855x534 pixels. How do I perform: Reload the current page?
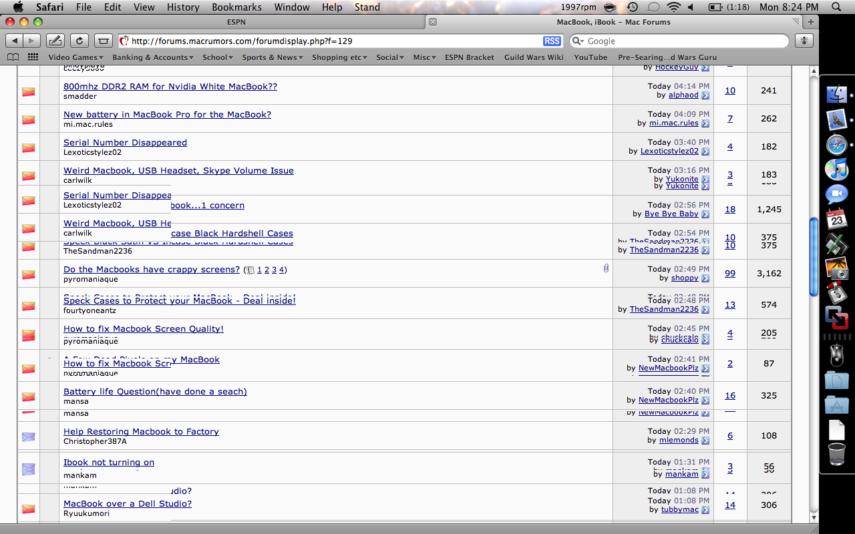click(x=79, y=41)
